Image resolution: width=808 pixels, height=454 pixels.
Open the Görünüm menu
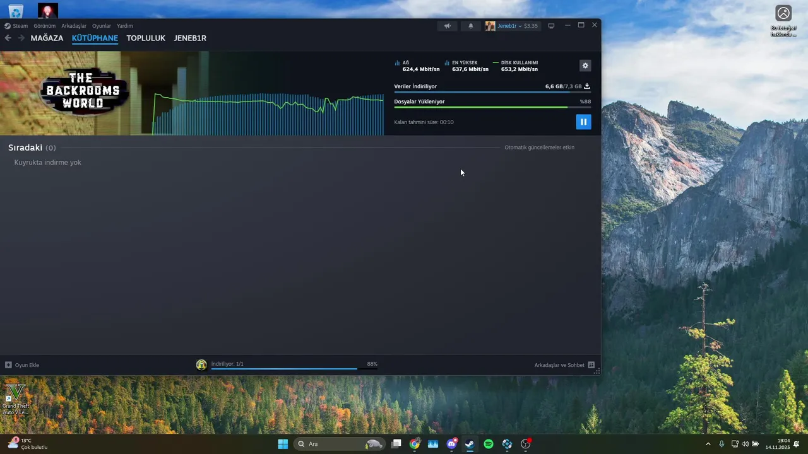coord(45,26)
